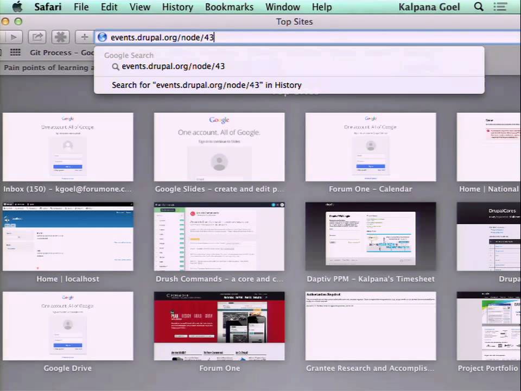Click the plus add bookmark button
Screen dimensions: 521x391
(85, 37)
